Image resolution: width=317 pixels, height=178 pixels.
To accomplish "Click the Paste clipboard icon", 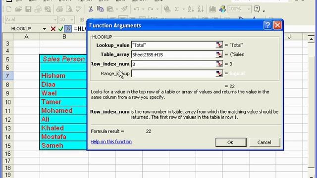I will coord(110,9).
